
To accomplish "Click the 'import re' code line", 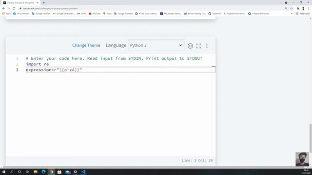I will pos(38,64).
